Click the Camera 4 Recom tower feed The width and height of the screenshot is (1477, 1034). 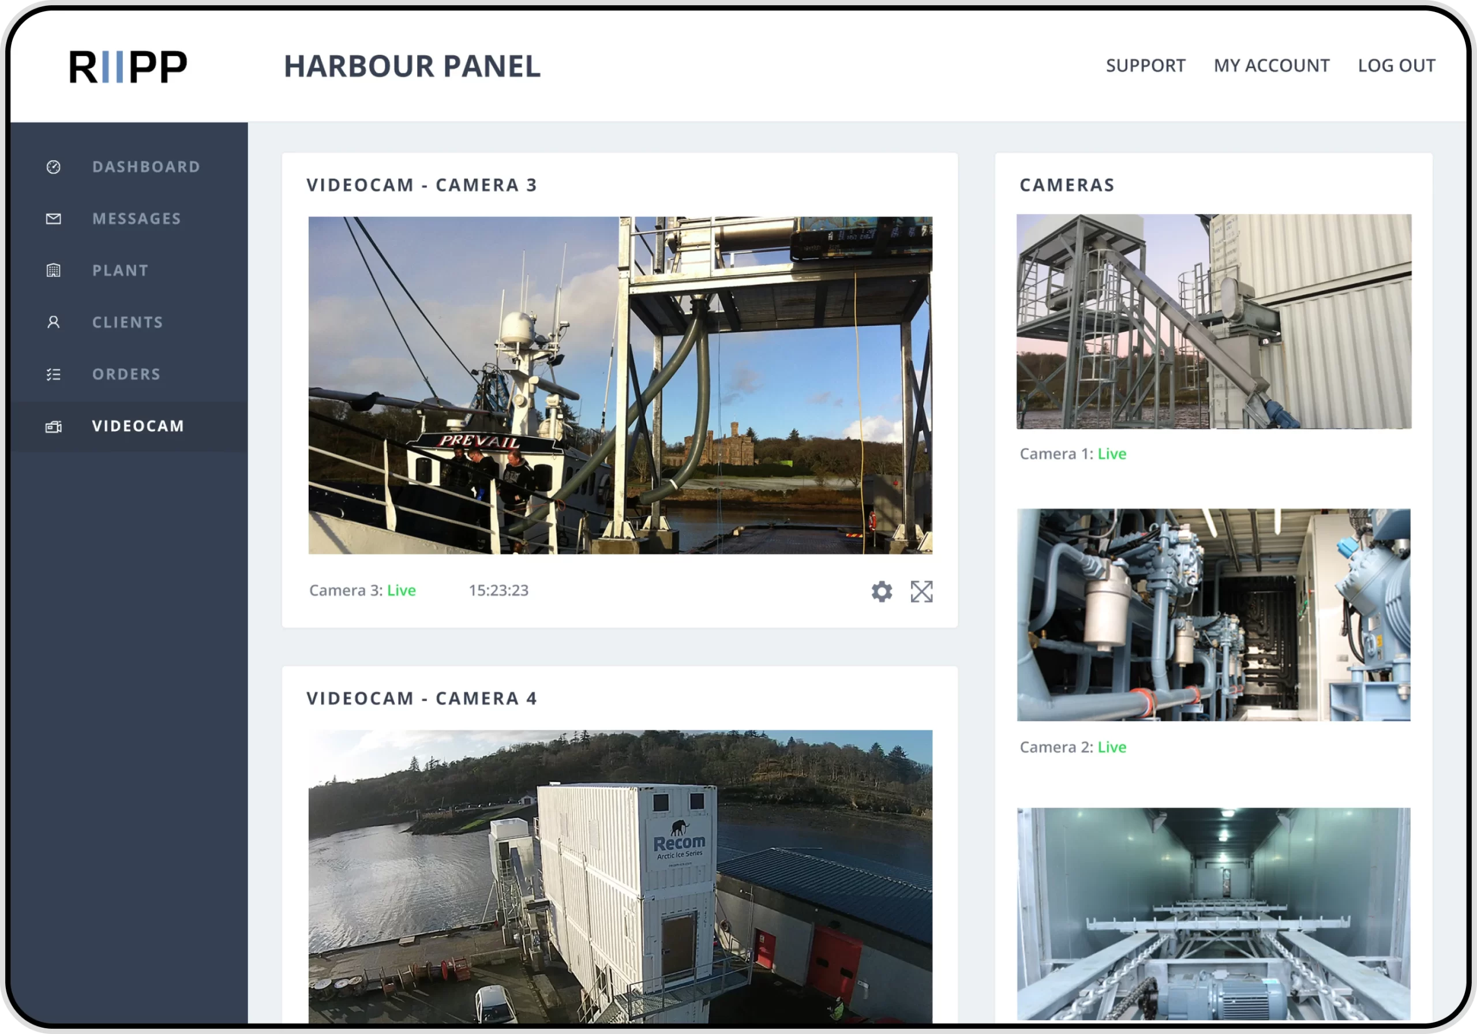point(620,876)
